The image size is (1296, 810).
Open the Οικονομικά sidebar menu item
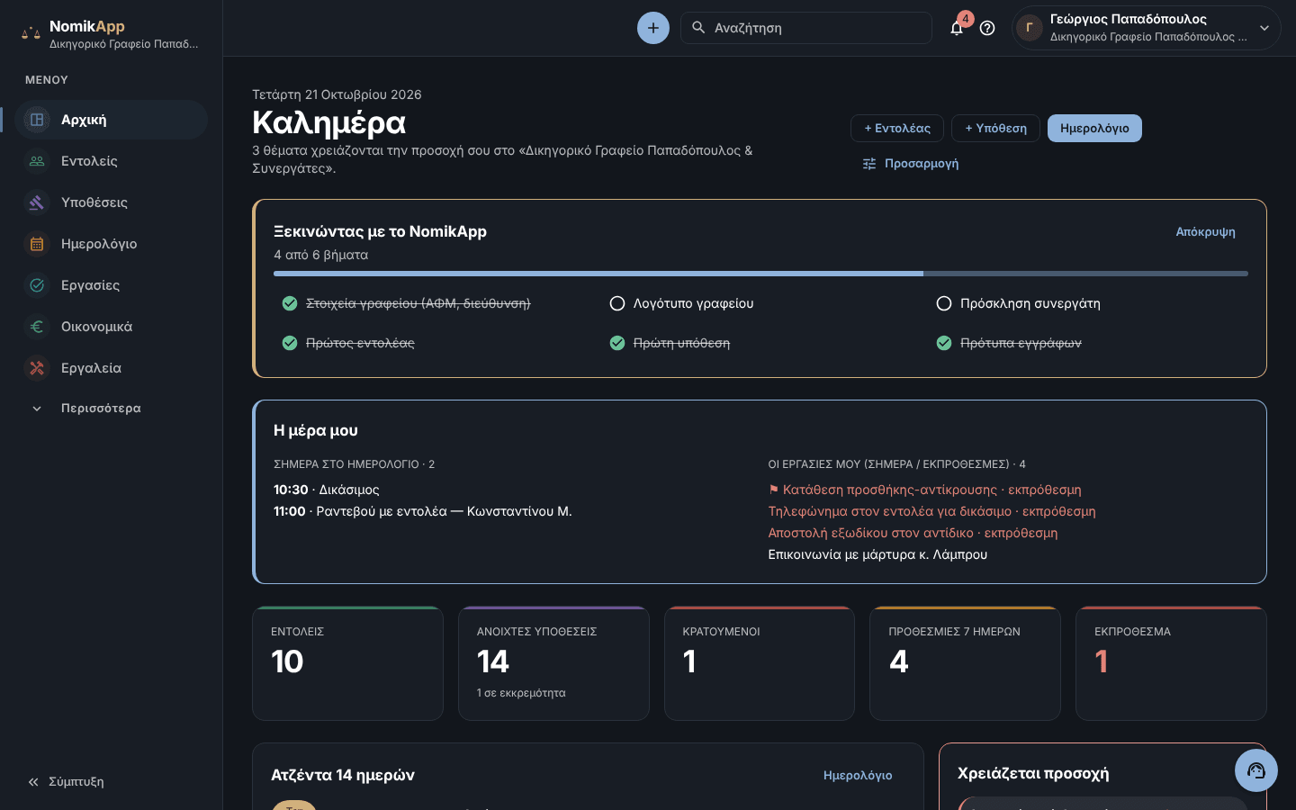click(111, 327)
